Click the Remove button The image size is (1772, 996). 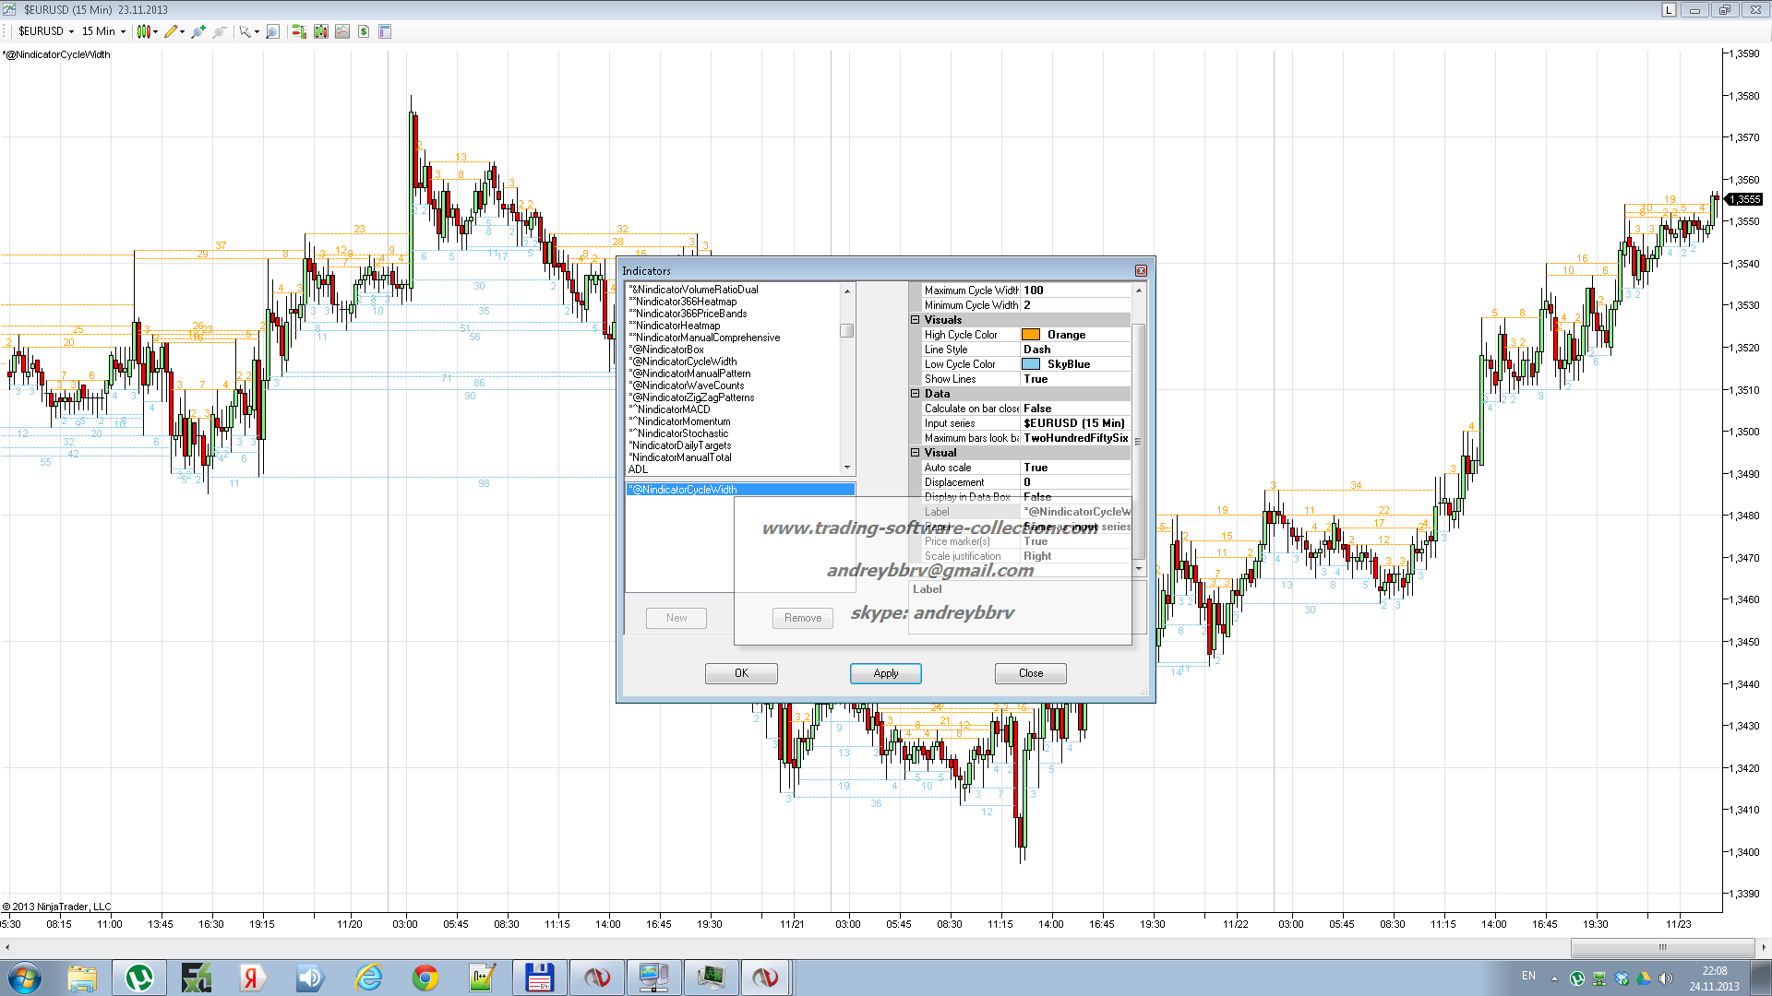point(802,618)
